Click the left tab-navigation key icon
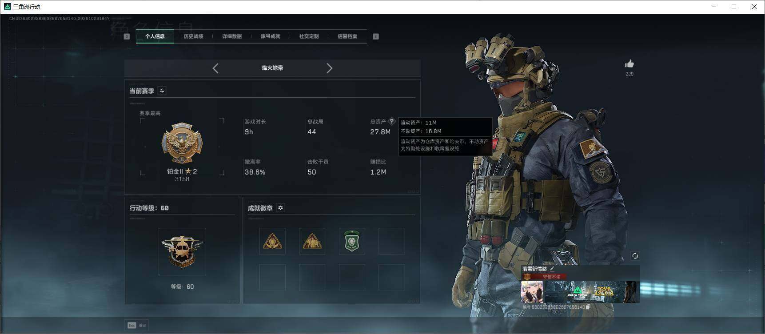This screenshot has width=765, height=334. pyautogui.click(x=127, y=36)
